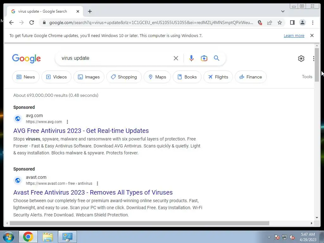Open AVG Free Antivirus 2023 result
The height and width of the screenshot is (243, 324).
81,131
